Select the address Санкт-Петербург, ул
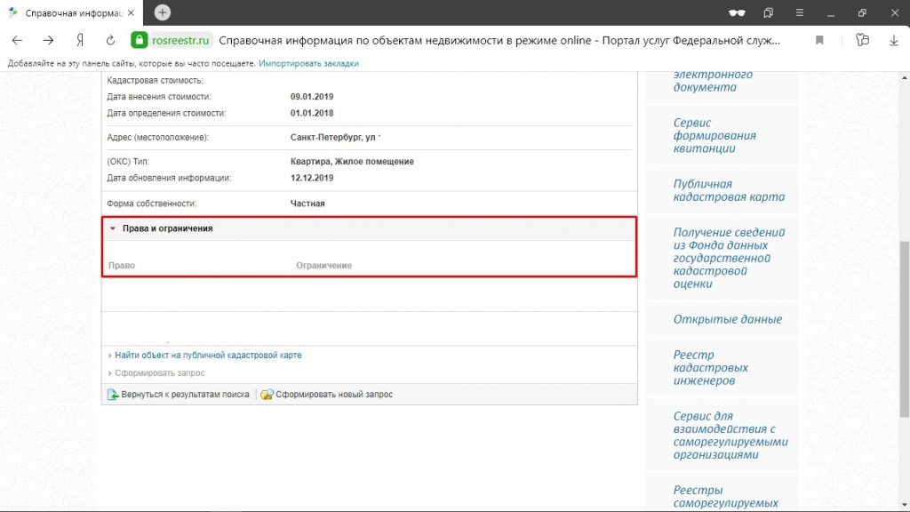This screenshot has width=910, height=512. pos(333,138)
